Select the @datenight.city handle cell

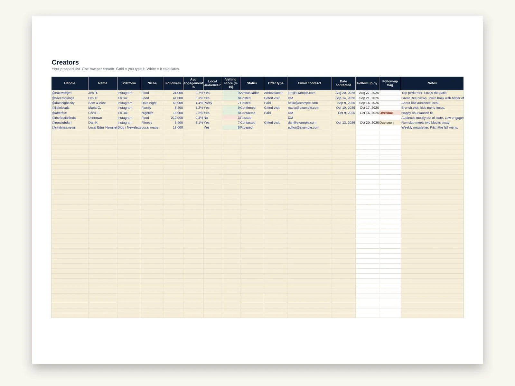click(70, 103)
